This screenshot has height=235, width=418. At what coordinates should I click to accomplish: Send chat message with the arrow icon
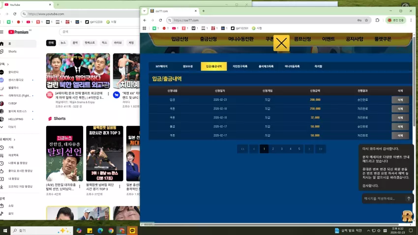409,199
